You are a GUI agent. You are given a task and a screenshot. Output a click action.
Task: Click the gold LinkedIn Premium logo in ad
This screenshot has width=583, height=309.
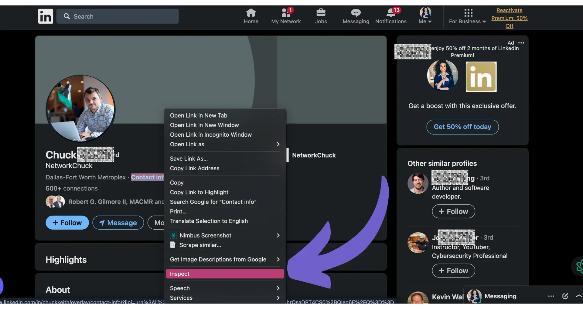(481, 77)
